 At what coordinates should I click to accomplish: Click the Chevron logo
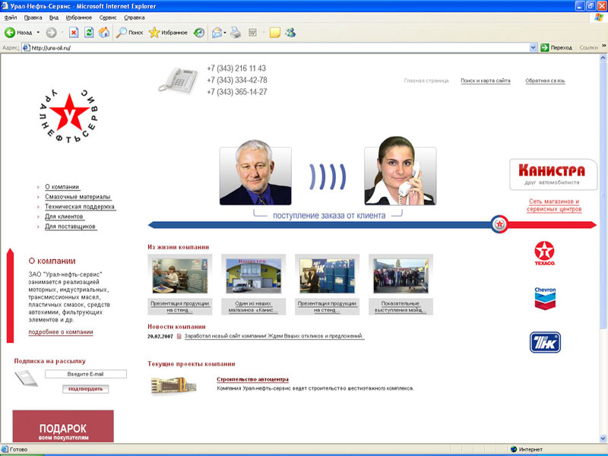[x=545, y=298]
